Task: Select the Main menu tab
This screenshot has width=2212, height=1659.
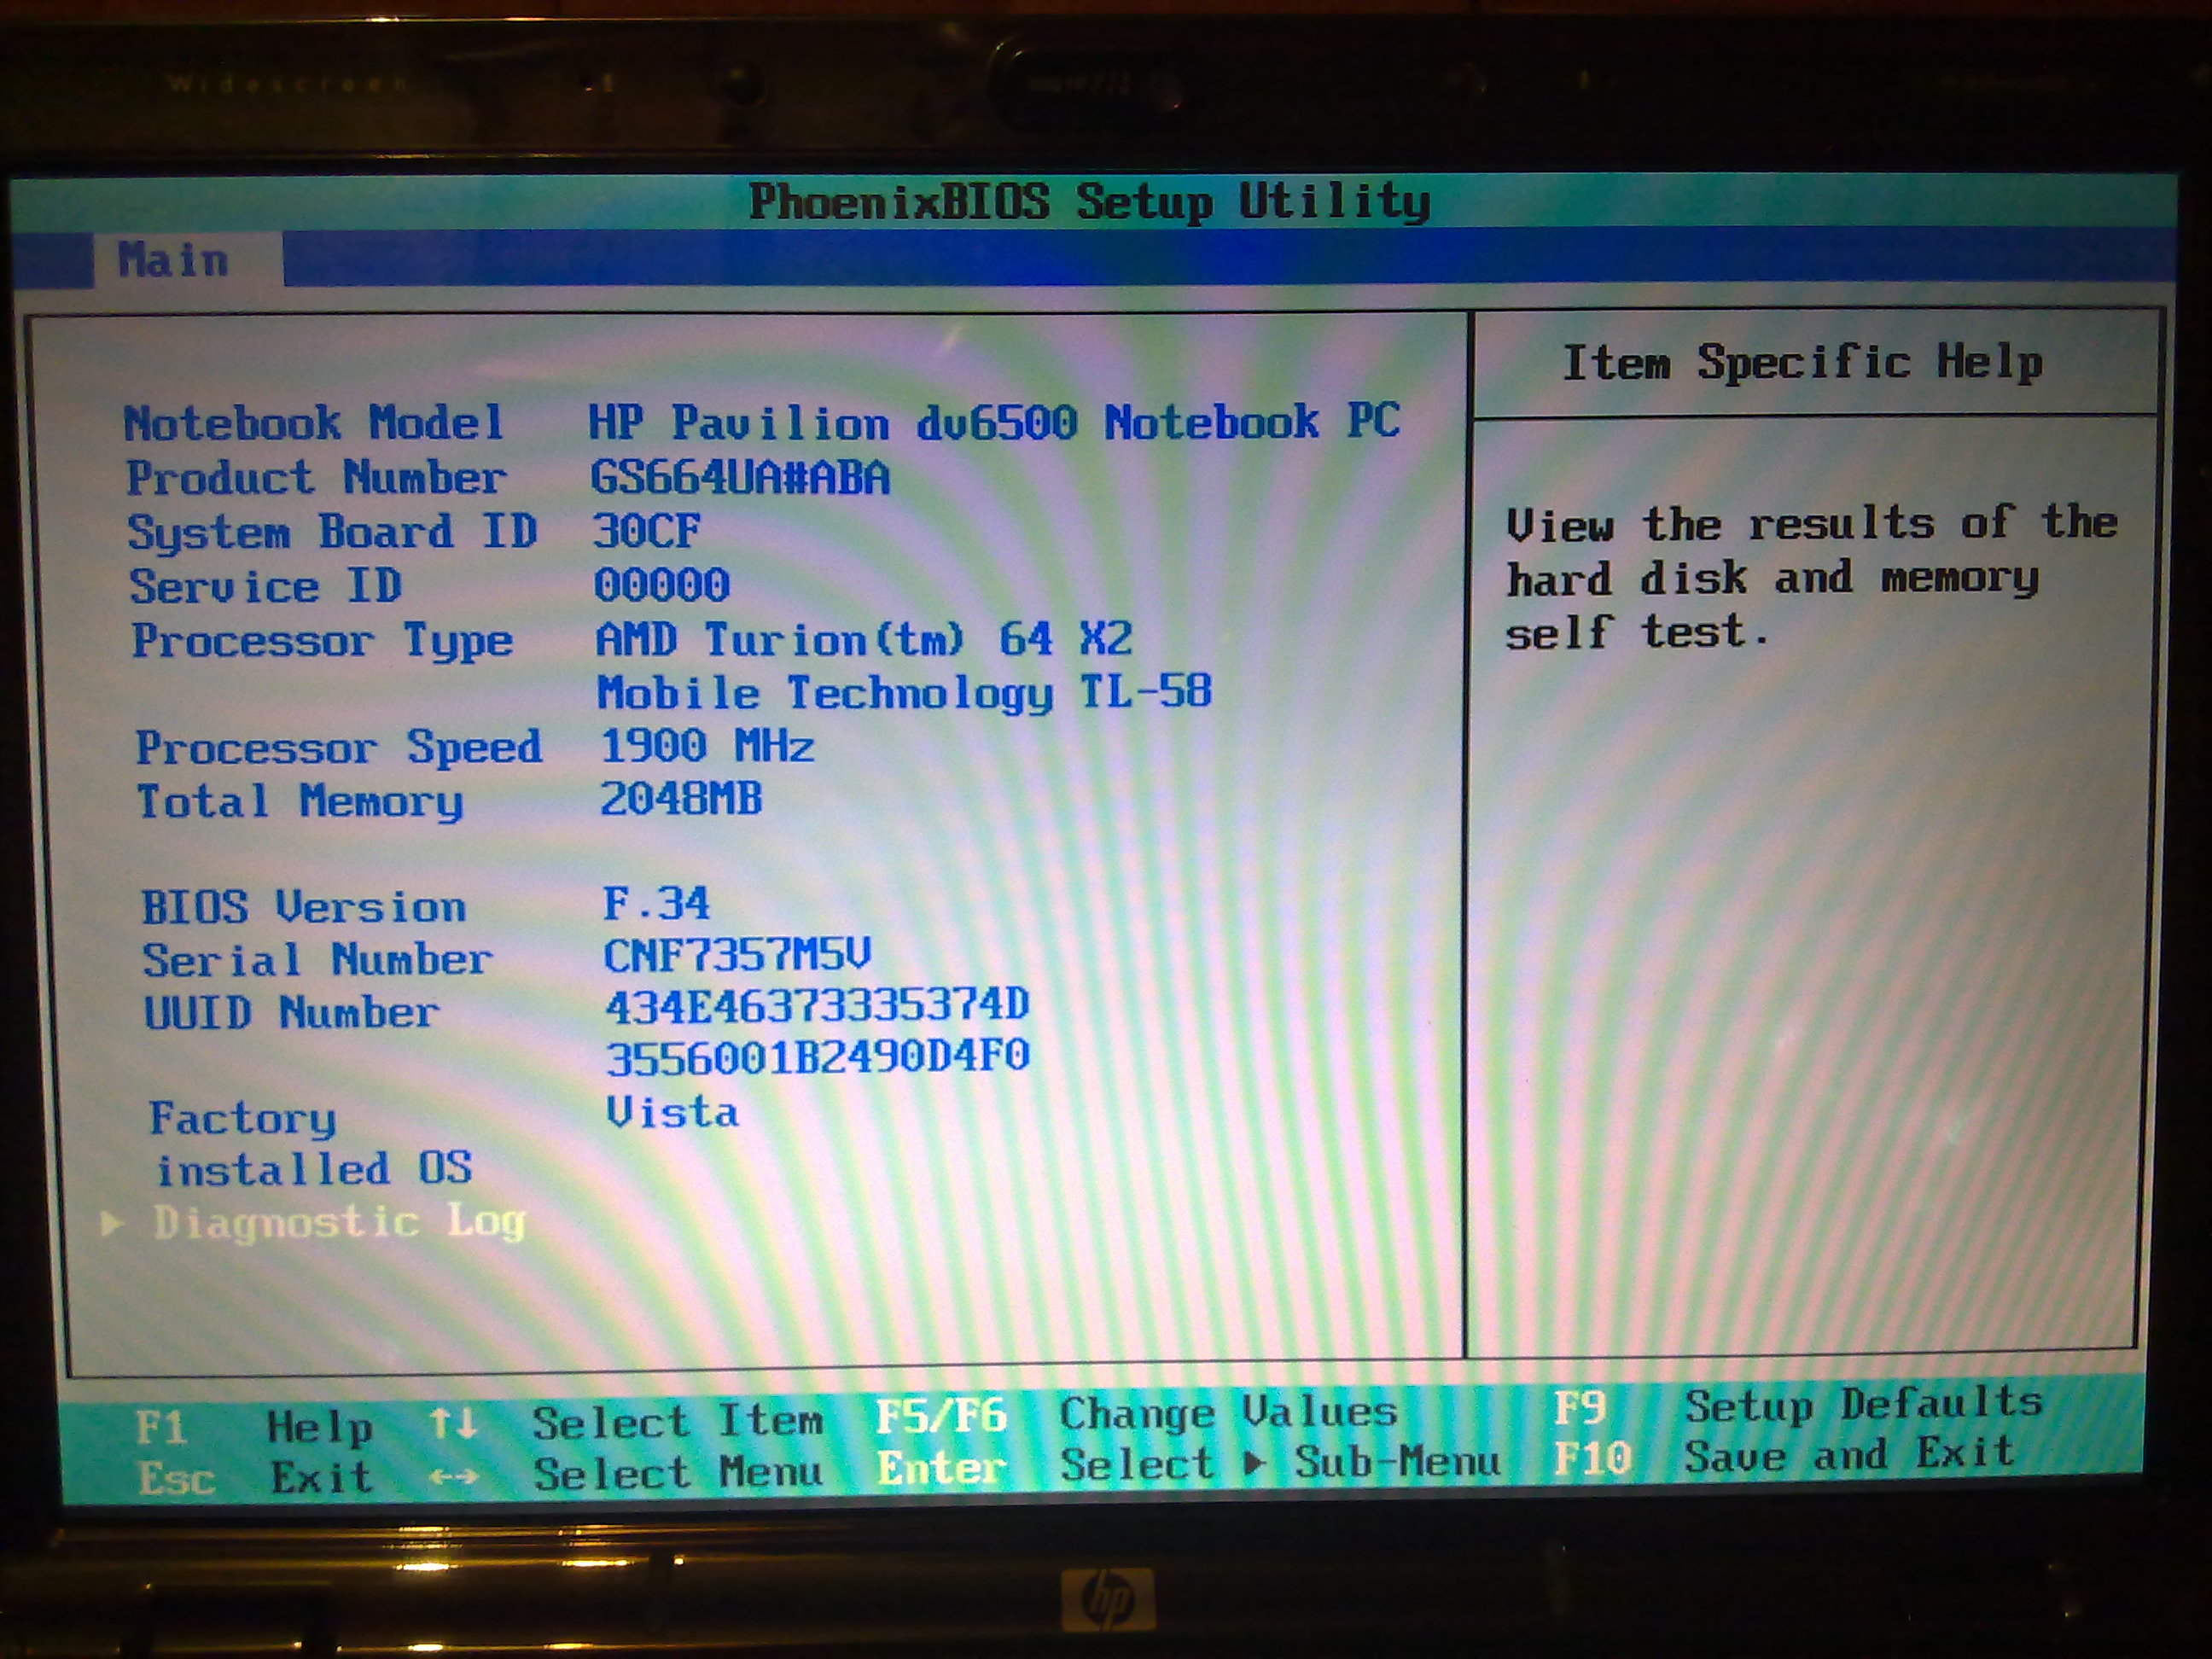Action: point(187,261)
